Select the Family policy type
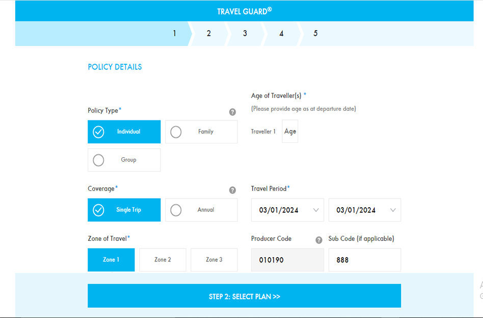The width and height of the screenshot is (483, 318). coord(201,132)
